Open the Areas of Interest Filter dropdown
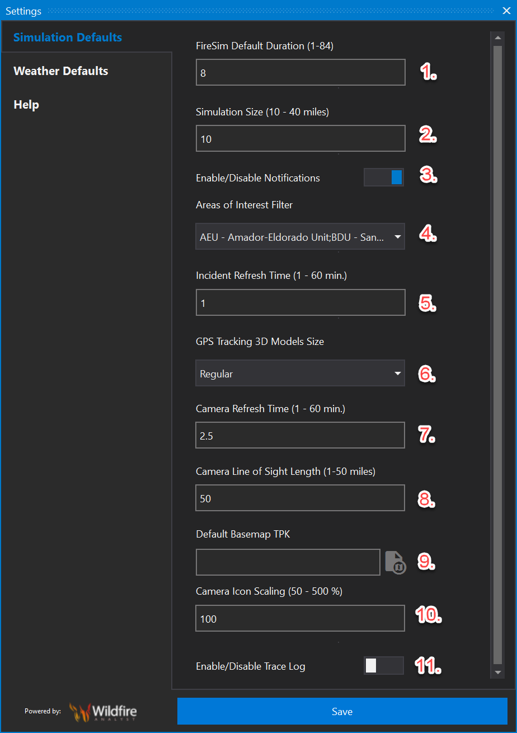This screenshot has height=733, width=517. [300, 237]
